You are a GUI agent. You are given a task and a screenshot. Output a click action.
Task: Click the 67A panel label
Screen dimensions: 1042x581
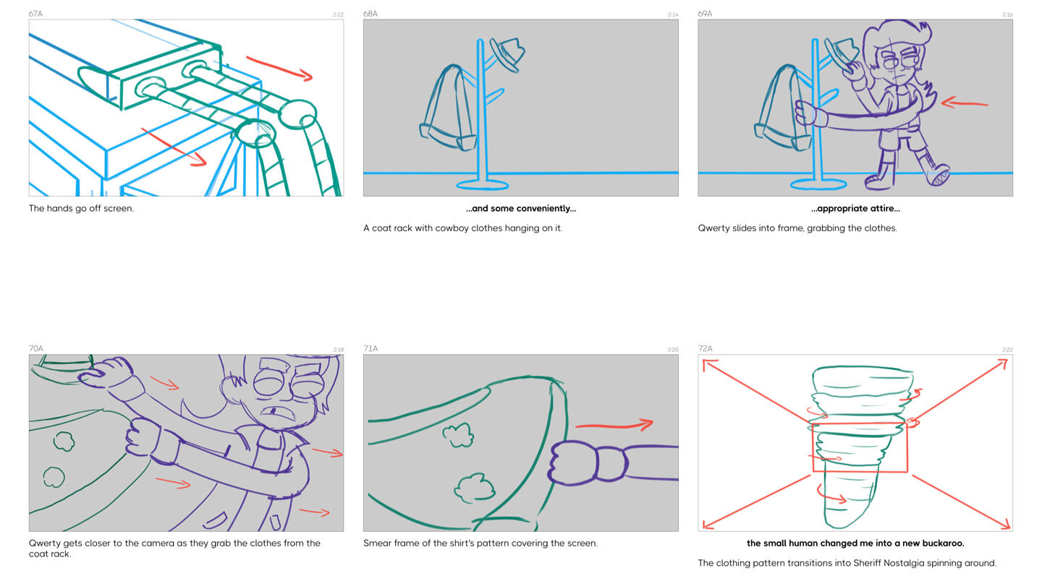tap(36, 14)
